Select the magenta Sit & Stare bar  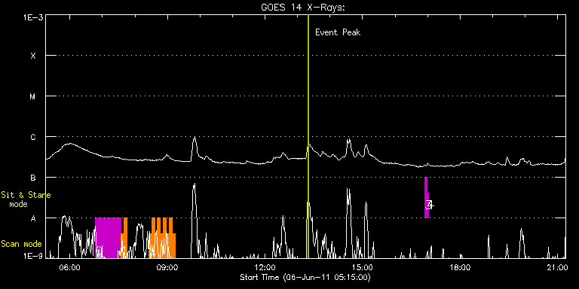tap(426, 198)
